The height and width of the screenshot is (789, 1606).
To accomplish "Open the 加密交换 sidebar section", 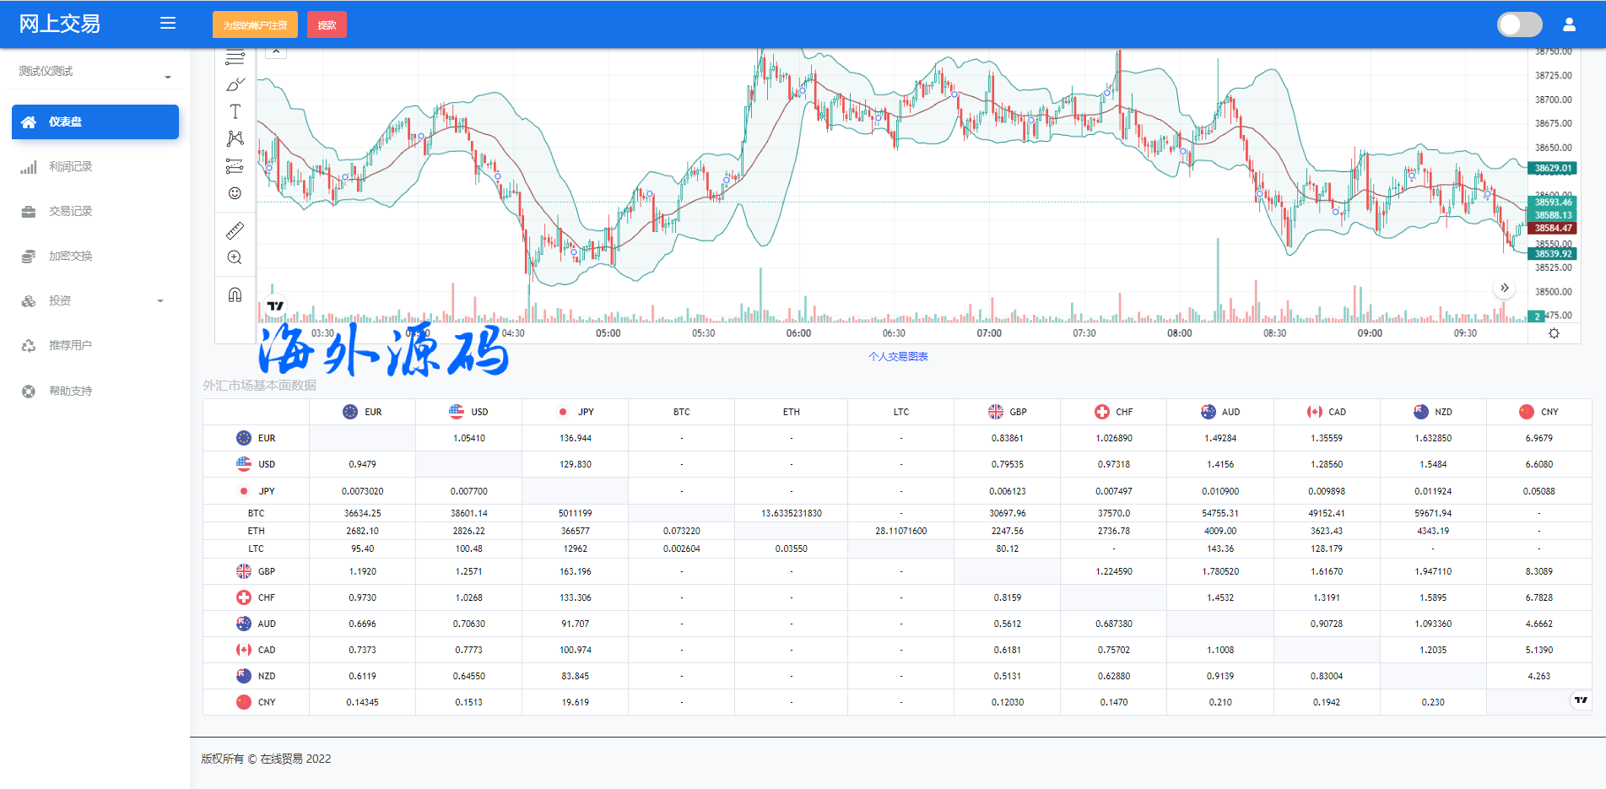I will (72, 256).
